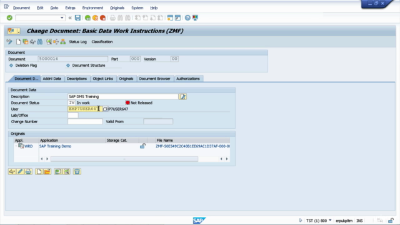Open the Environment menu
Screen dimensions: 400x225
pyautogui.click(x=92, y=8)
